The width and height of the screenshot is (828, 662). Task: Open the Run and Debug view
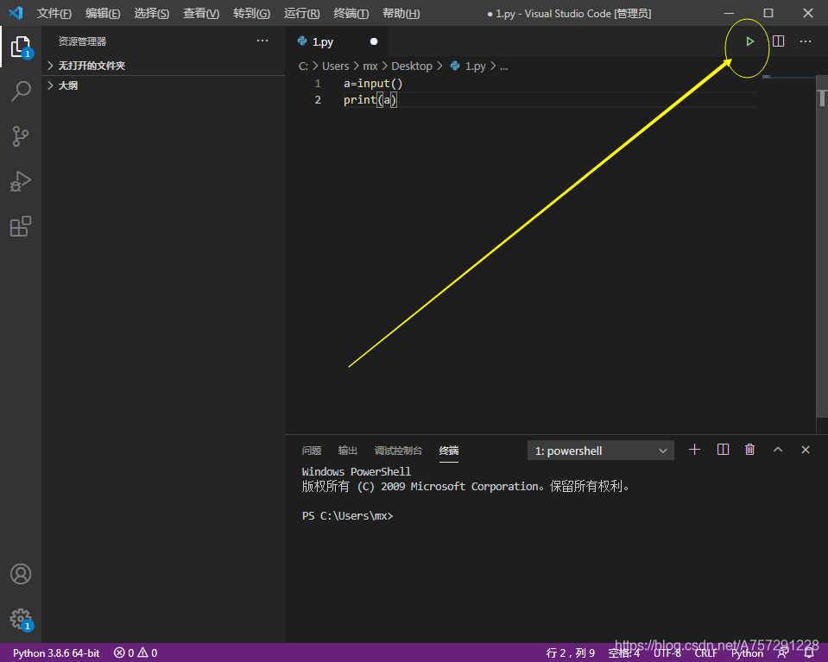tap(21, 181)
